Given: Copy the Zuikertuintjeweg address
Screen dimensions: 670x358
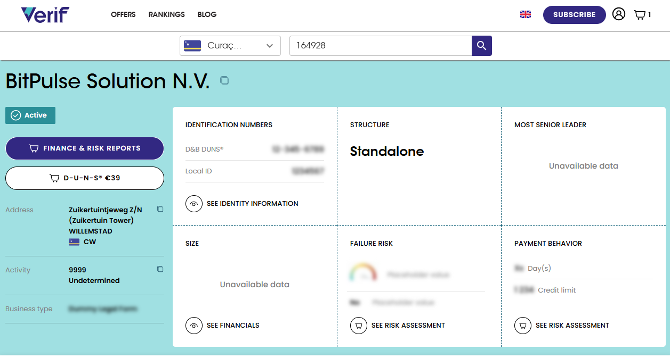Looking at the screenshot, I should click(160, 209).
